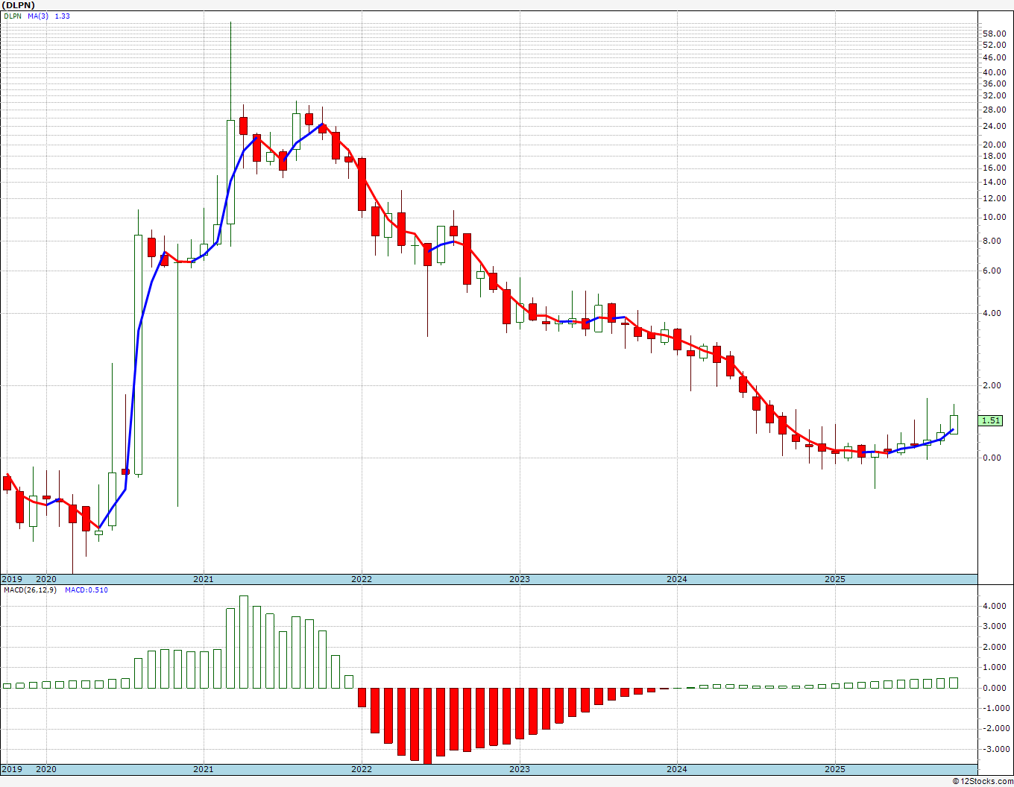Click the 12.00 price axis label

coord(993,198)
